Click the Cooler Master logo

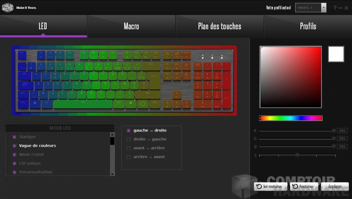7,7
